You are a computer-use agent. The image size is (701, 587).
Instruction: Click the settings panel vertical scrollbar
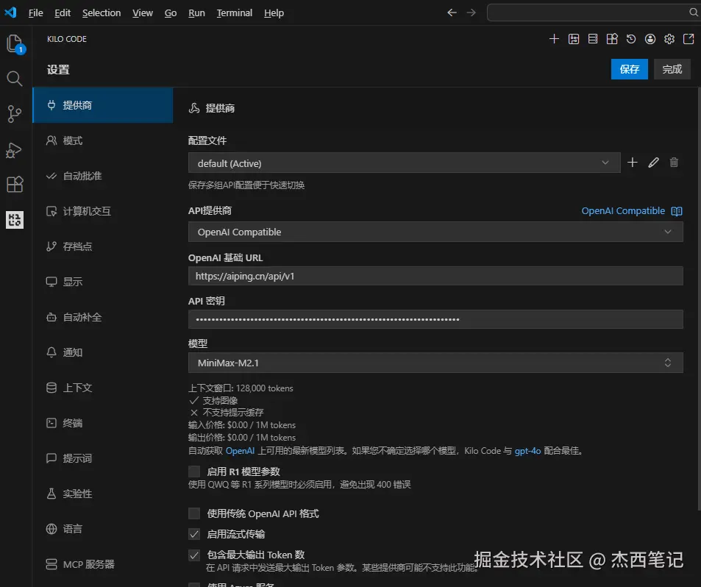pyautogui.click(x=699, y=299)
